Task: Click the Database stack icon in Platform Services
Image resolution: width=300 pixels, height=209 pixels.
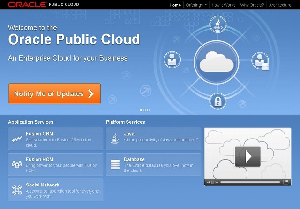Action: pyautogui.click(x=115, y=164)
